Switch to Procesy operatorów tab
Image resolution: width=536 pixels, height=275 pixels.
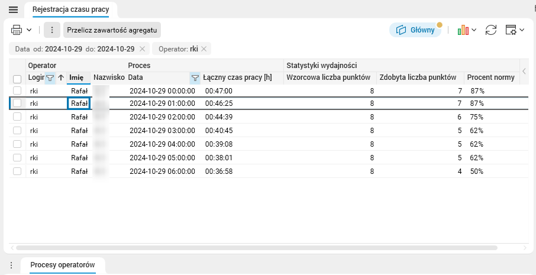pyautogui.click(x=63, y=265)
